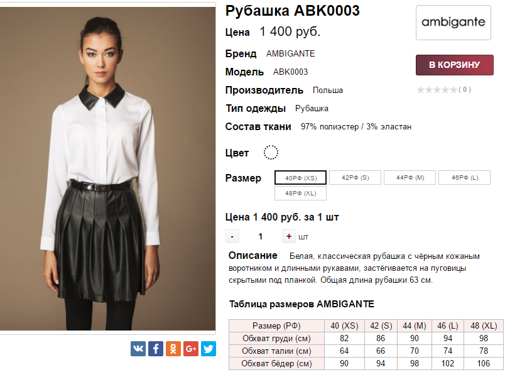This screenshot has width=505, height=372.
Task: Open the shirt product photo
Action: [107, 168]
